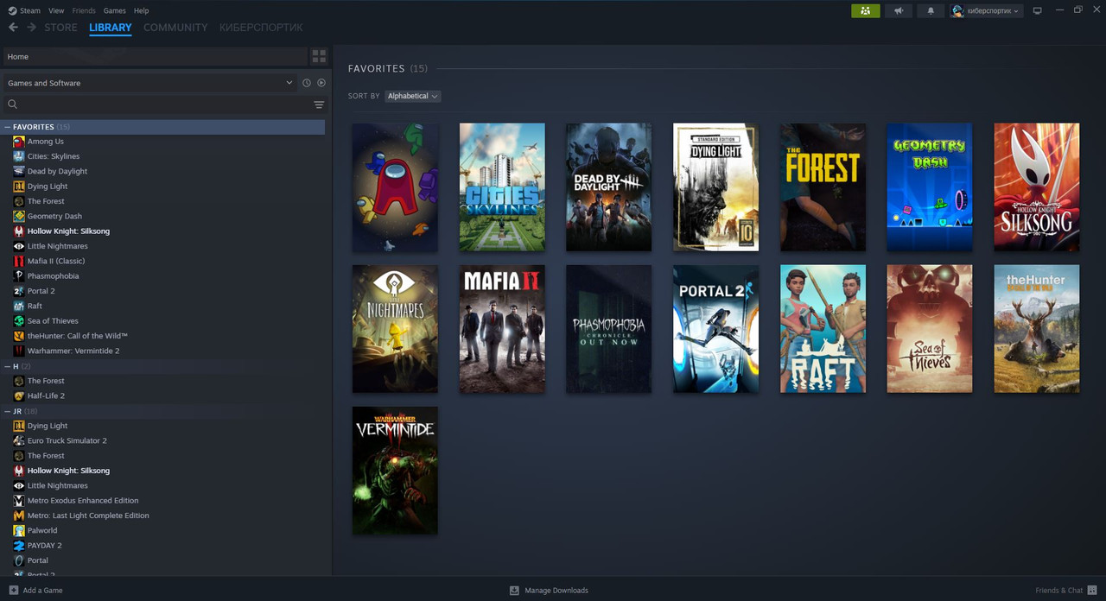The image size is (1106, 601).
Task: Switch to the STORE tab
Action: coord(60,28)
